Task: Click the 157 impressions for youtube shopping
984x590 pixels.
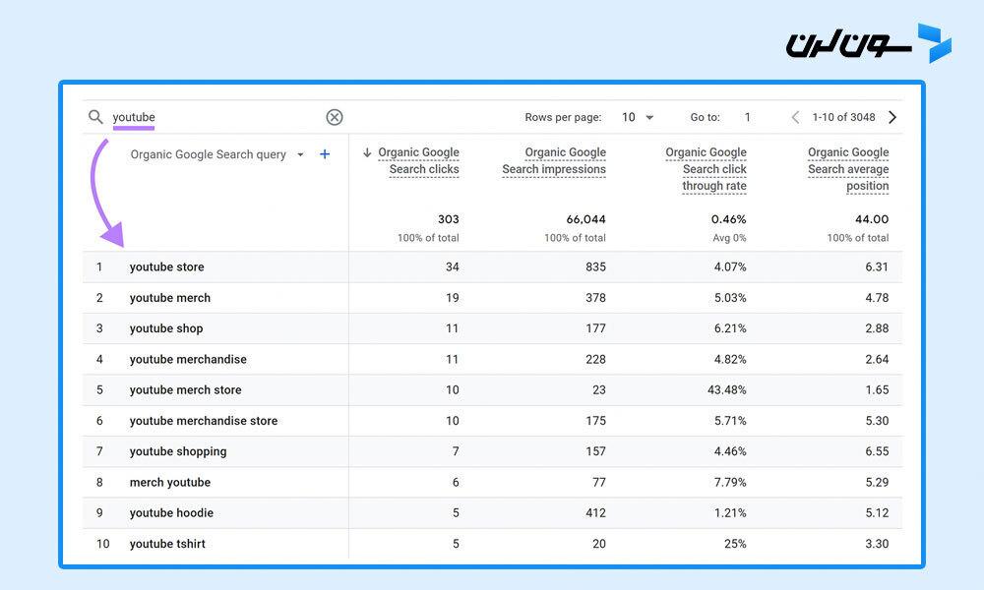Action: [x=595, y=451]
